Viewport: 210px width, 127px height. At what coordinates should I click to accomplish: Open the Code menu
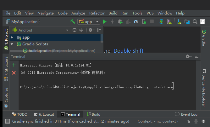point(63,13)
